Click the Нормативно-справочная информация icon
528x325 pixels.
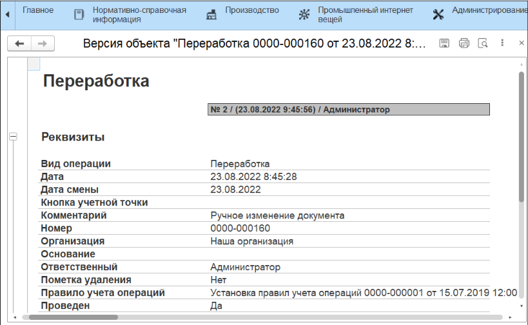79,15
